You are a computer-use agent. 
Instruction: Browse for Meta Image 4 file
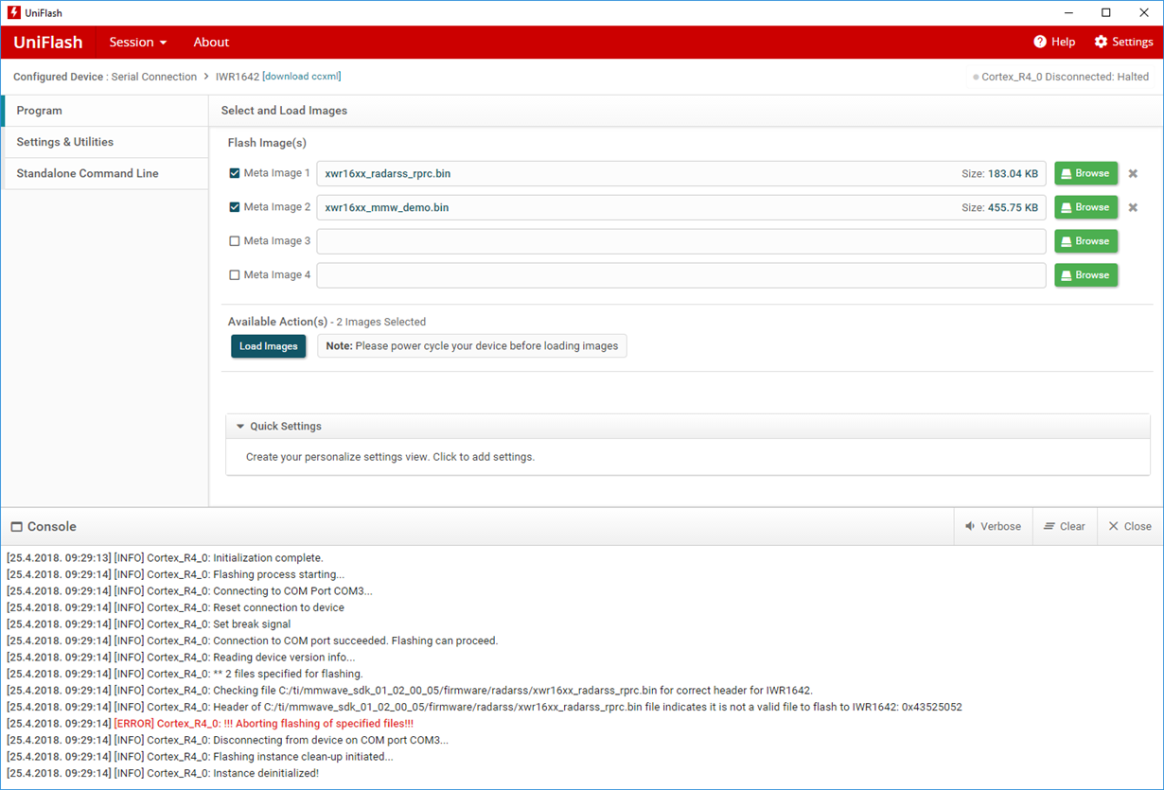1085,275
